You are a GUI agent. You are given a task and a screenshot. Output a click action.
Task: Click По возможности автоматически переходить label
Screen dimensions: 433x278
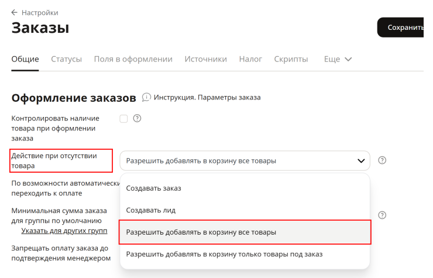65,188
